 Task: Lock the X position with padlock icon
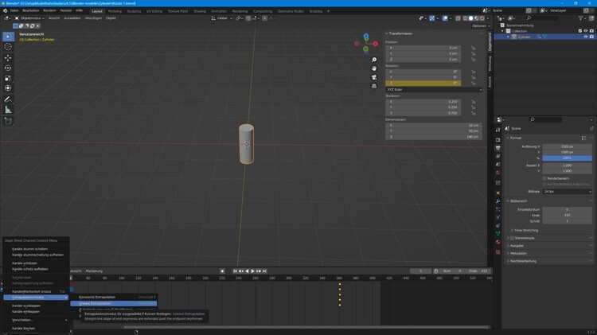pyautogui.click(x=473, y=48)
